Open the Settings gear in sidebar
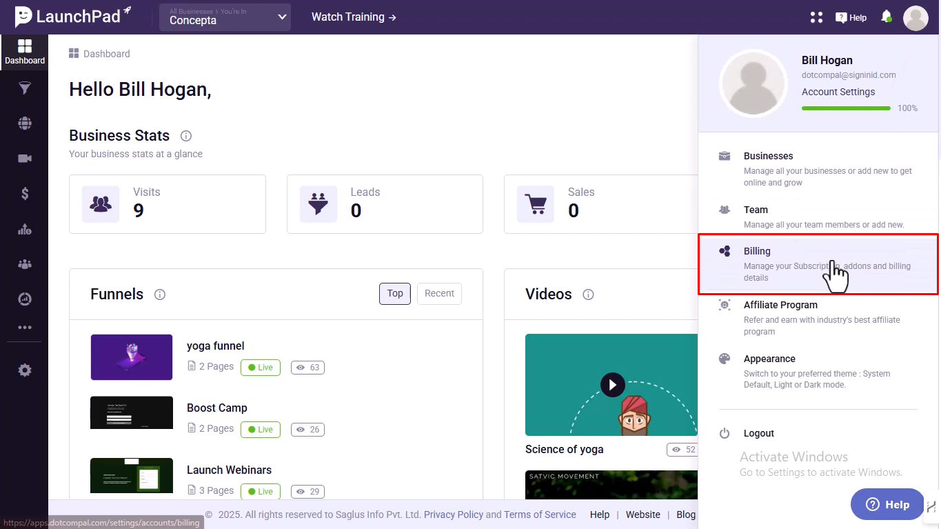The width and height of the screenshot is (941, 529). 25,370
